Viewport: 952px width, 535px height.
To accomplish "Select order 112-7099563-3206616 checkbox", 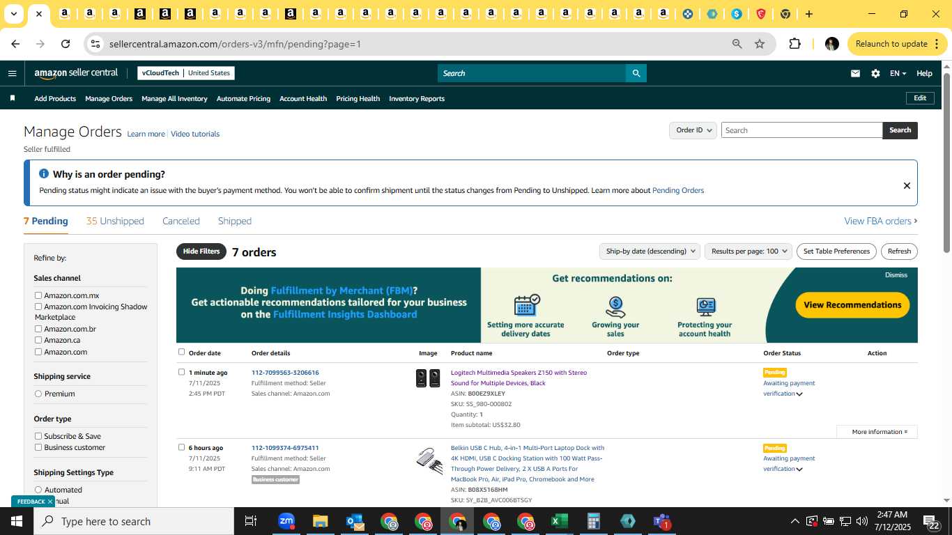I will [182, 372].
